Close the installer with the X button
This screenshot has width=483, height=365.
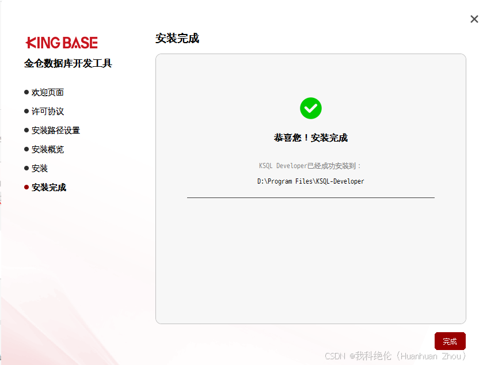pyautogui.click(x=474, y=19)
